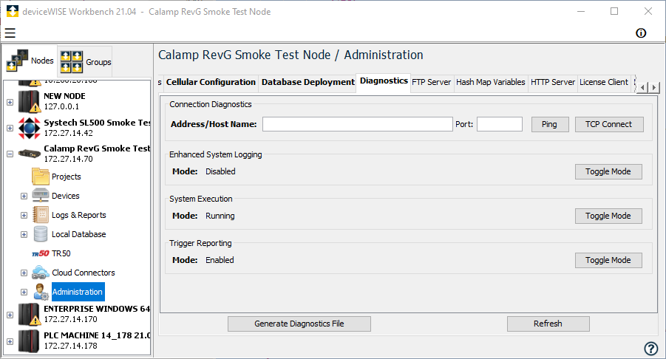666x359 pixels.
Task: Switch to the Database Deployment tab
Action: 308,82
